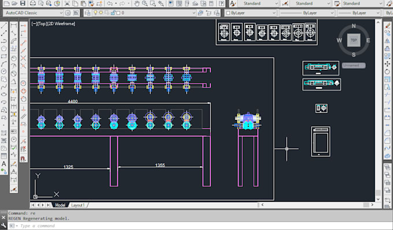Click the Unnamed UCS button under ViewCube
Screen dimensions: 393x230
coord(354,65)
